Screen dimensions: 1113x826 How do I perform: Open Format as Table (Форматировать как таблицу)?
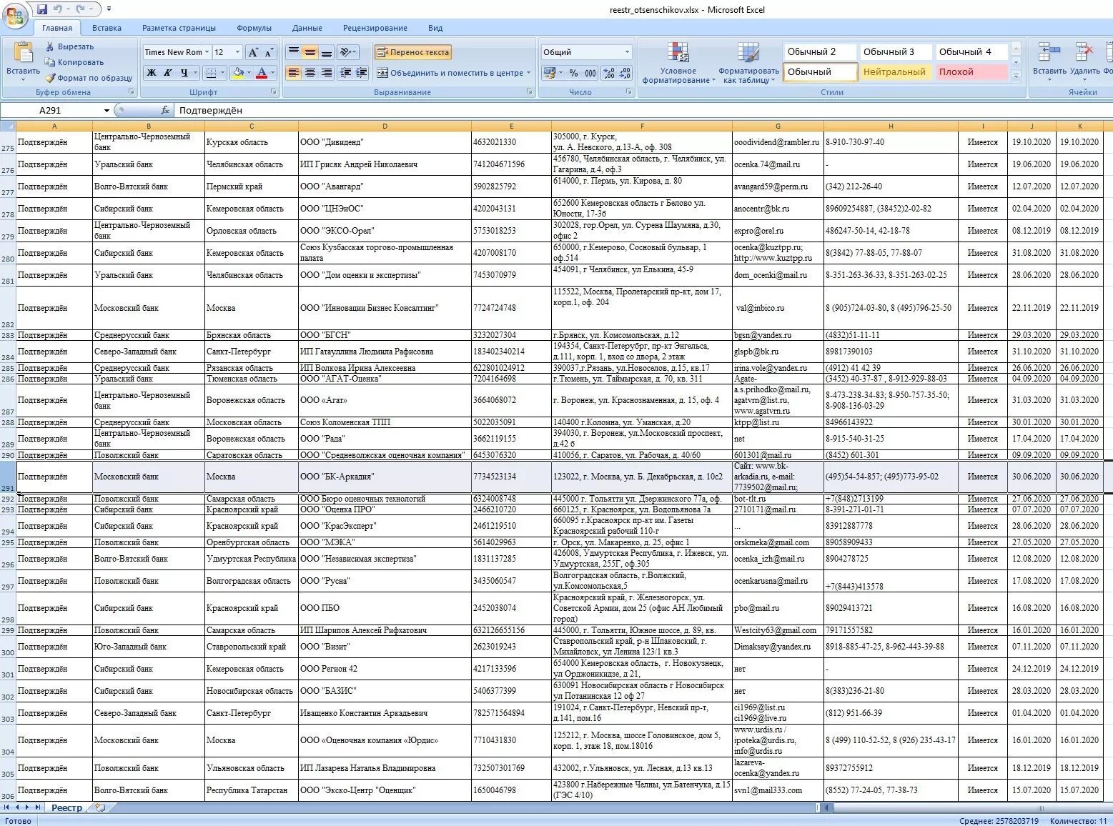(748, 63)
